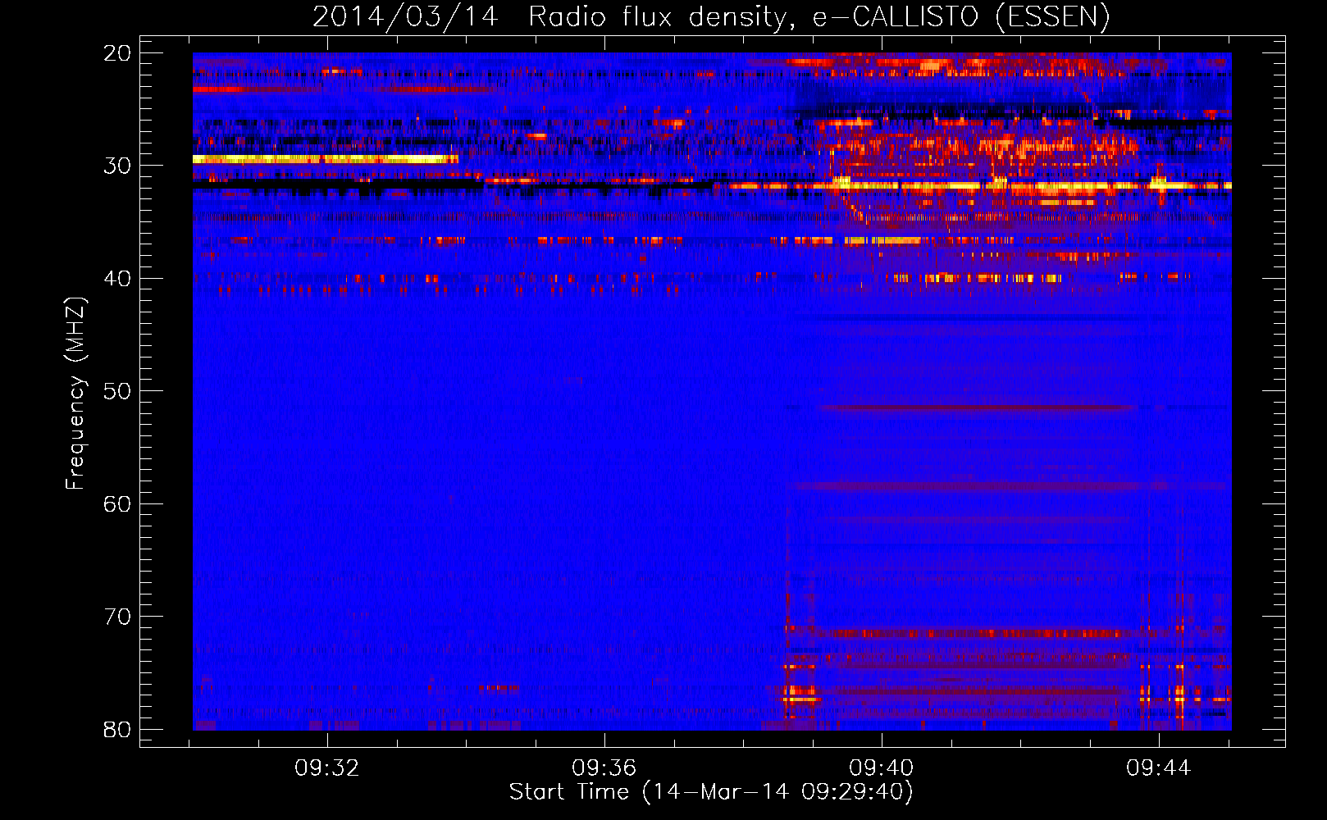
Task: Click the 09:40 time tick label
Action: tap(882, 768)
